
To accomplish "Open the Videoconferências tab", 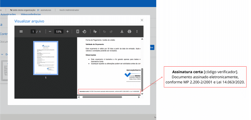I will click(x=31, y=14).
